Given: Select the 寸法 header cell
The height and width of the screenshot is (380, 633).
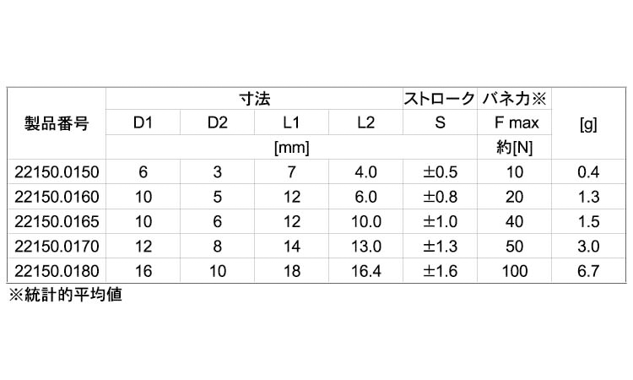Looking at the screenshot, I should coord(254,99).
